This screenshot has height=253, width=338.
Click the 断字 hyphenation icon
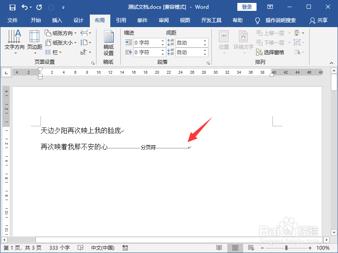(x=84, y=52)
